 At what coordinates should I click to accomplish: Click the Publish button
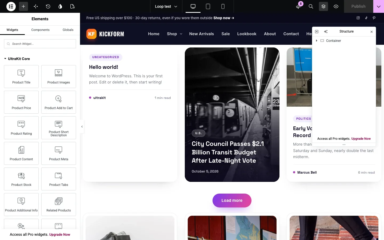click(x=358, y=6)
